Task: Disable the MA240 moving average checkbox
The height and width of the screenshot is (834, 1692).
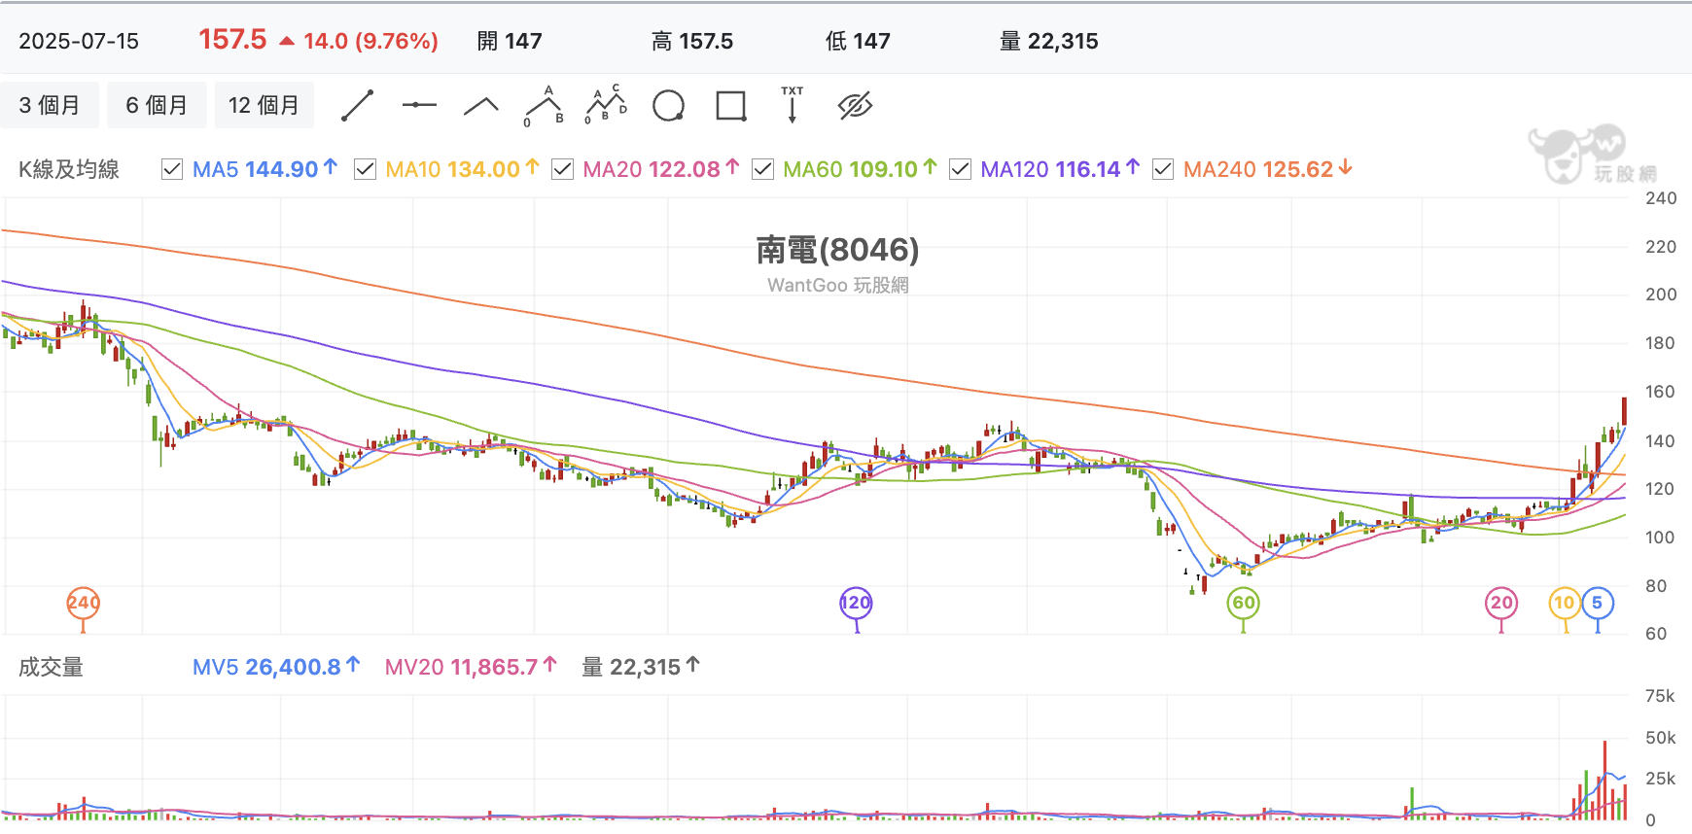Action: pyautogui.click(x=1163, y=169)
